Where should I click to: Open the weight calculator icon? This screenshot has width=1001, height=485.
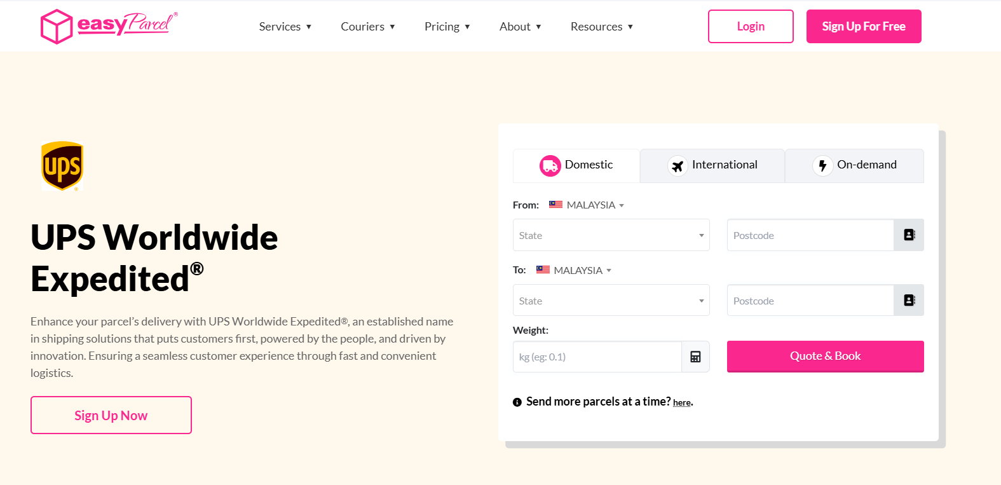[x=695, y=357]
